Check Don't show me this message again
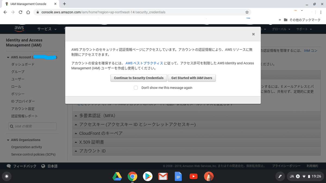Image resolution: width=326 pixels, height=183 pixels. (136, 88)
